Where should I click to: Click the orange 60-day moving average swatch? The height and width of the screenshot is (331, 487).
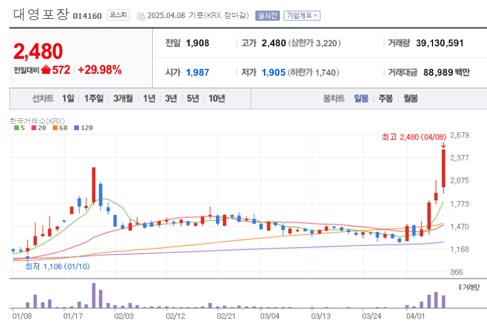click(x=55, y=128)
